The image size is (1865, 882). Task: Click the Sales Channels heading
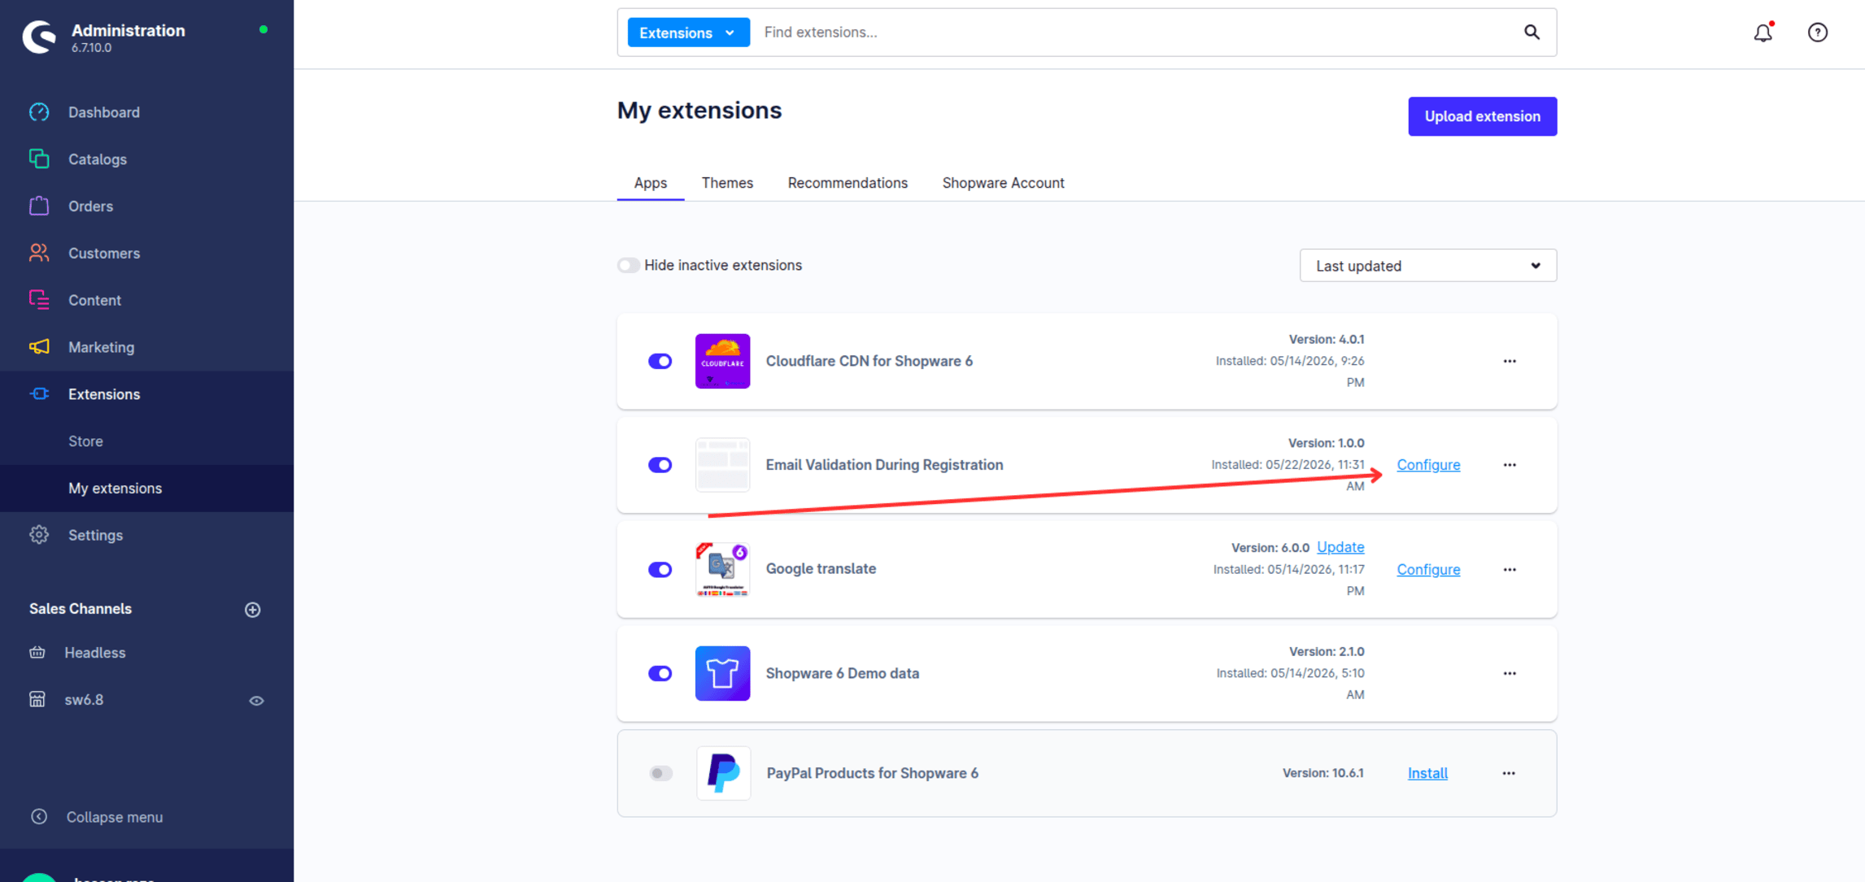[x=81, y=609]
